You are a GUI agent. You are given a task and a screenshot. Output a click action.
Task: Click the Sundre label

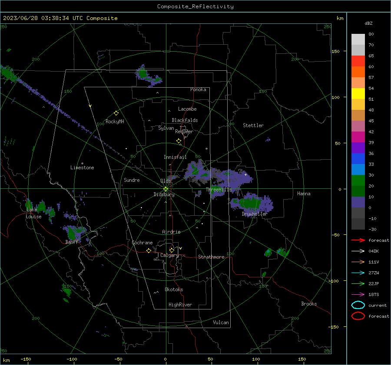132,180
